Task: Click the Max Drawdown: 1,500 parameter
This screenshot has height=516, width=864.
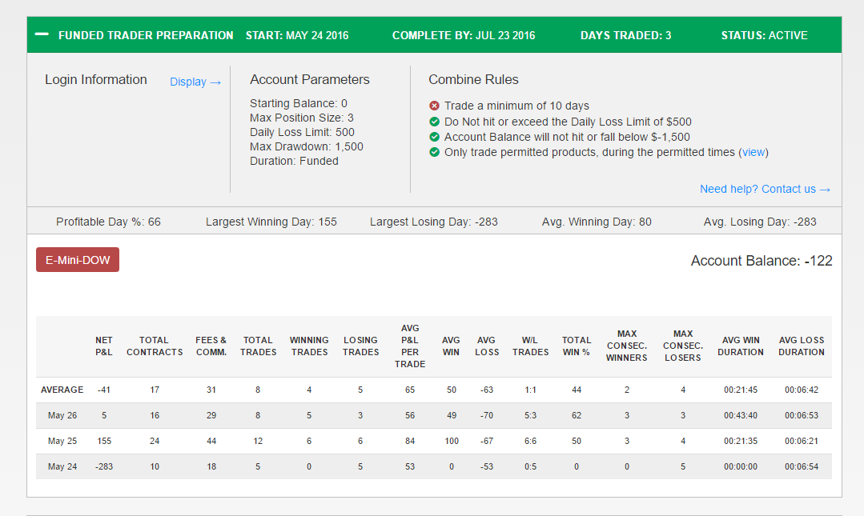Action: (307, 146)
